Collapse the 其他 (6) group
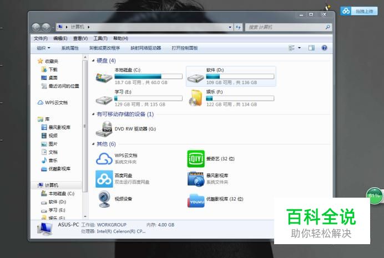This screenshot has height=258, width=384. click(93, 143)
